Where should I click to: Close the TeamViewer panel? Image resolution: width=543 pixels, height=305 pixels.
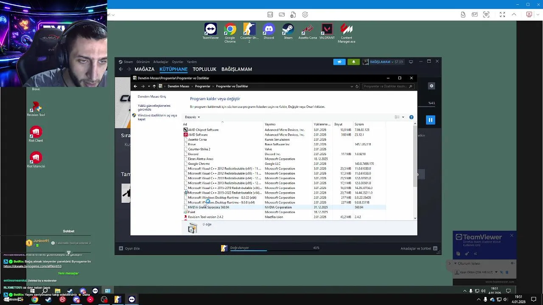[512, 236]
